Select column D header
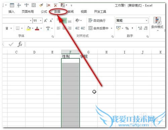The height and width of the screenshot is (130, 168). tap(34, 52)
